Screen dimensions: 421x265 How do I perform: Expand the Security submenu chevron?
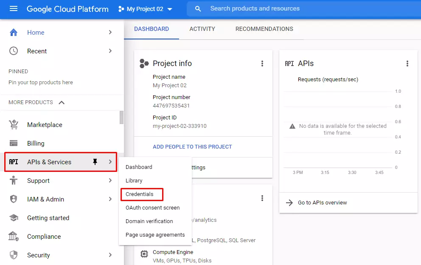coord(110,255)
